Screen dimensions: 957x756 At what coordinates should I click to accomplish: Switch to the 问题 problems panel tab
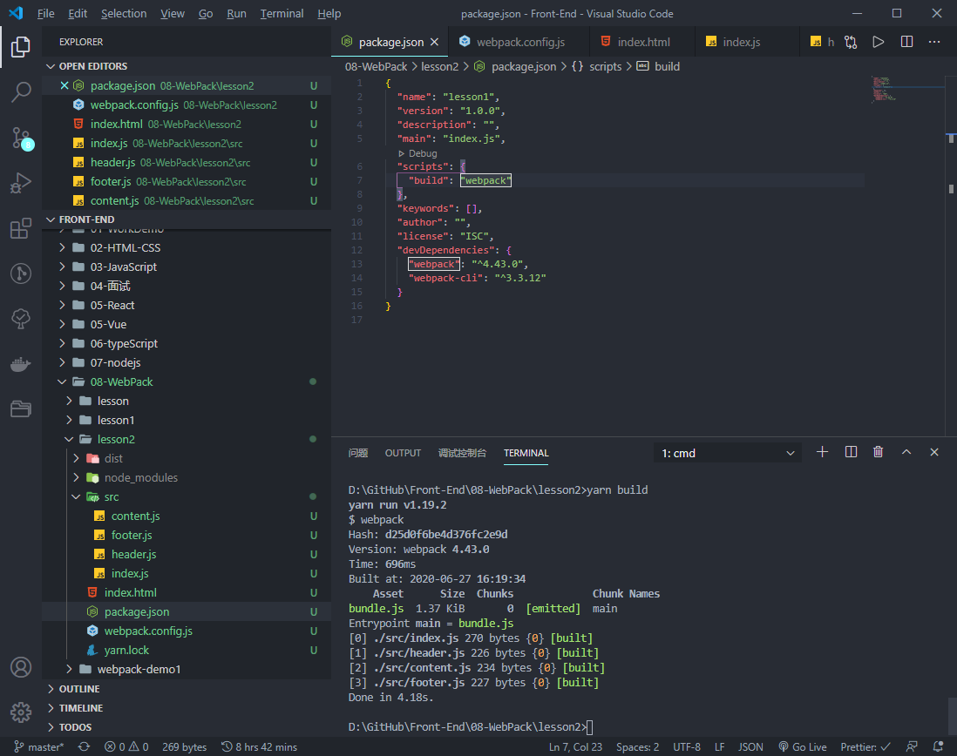(358, 453)
